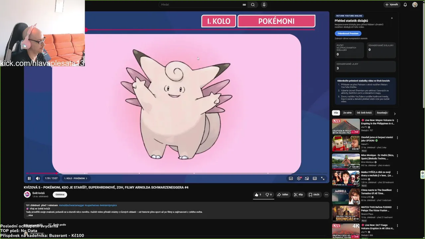Image resolution: width=425 pixels, height=239 pixels.
Task: Open Mayon Volcano live video thumbnail
Action: click(x=346, y=126)
